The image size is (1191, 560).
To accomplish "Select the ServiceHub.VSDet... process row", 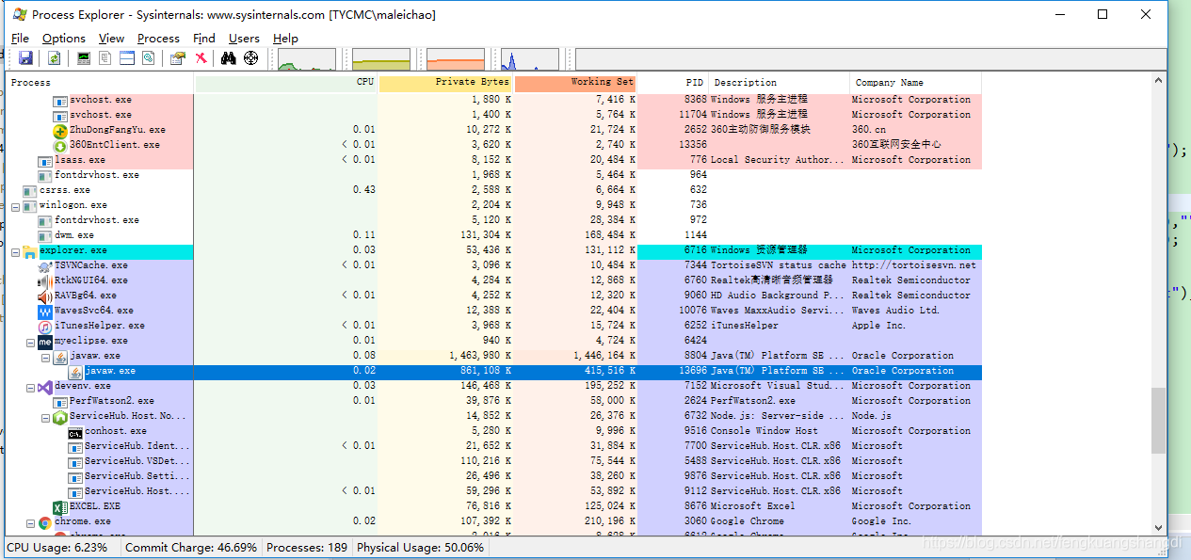I will click(493, 461).
